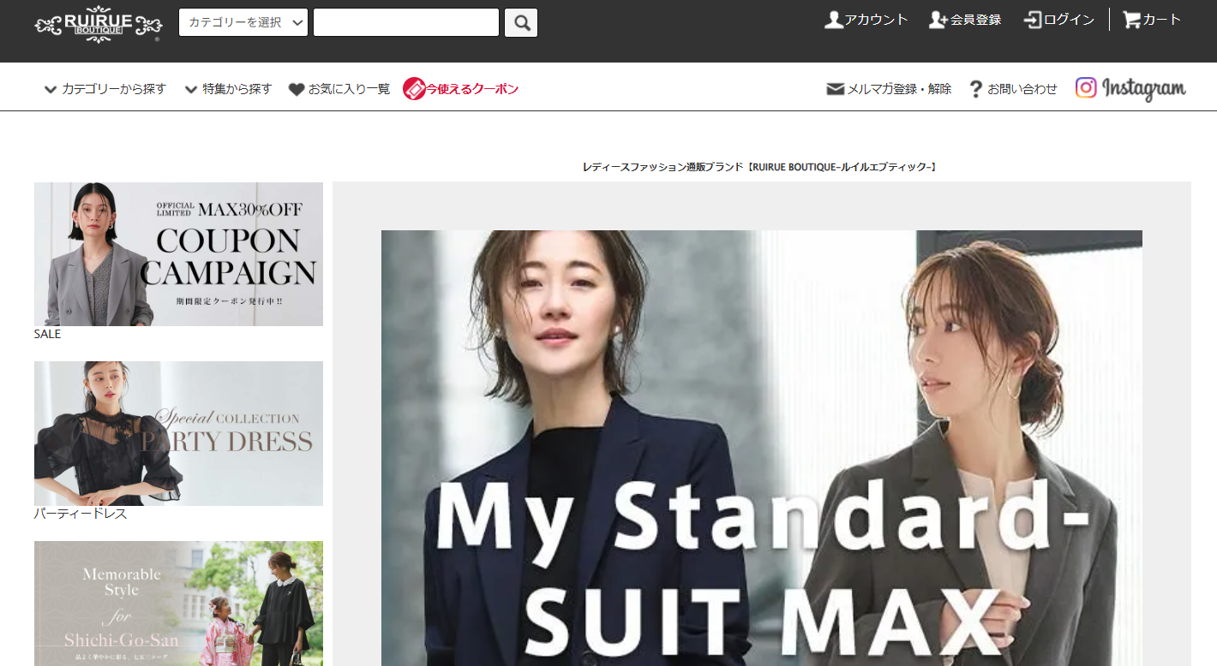This screenshot has width=1217, height=666.
Task: Expand 特集から探す menu
Action: tap(228, 89)
